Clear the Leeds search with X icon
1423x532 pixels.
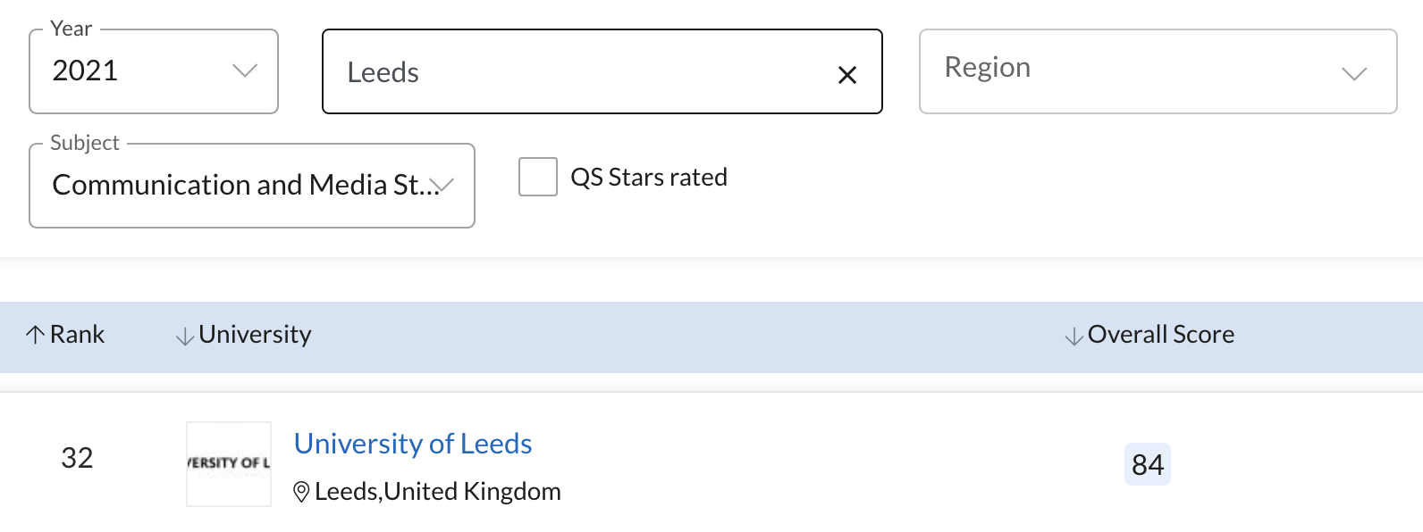coord(847,75)
